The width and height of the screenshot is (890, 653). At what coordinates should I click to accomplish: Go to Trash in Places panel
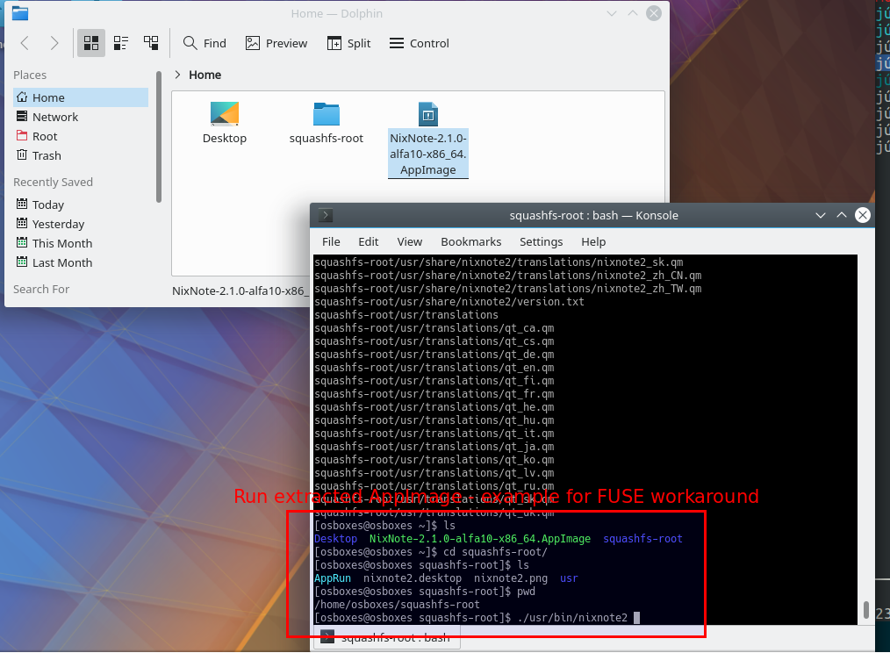(47, 155)
